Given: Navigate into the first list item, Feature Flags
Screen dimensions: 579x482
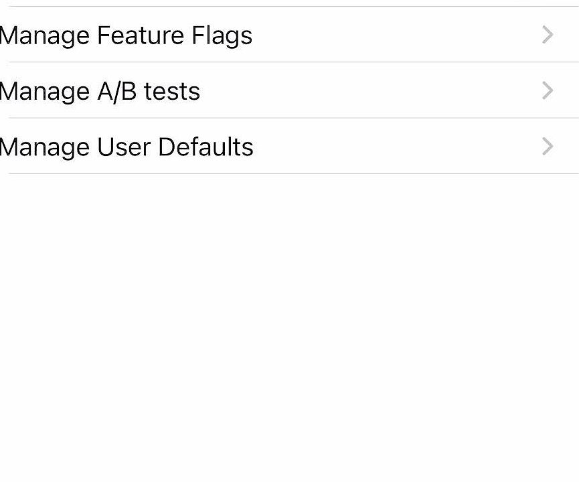Looking at the screenshot, I should 126,35.
